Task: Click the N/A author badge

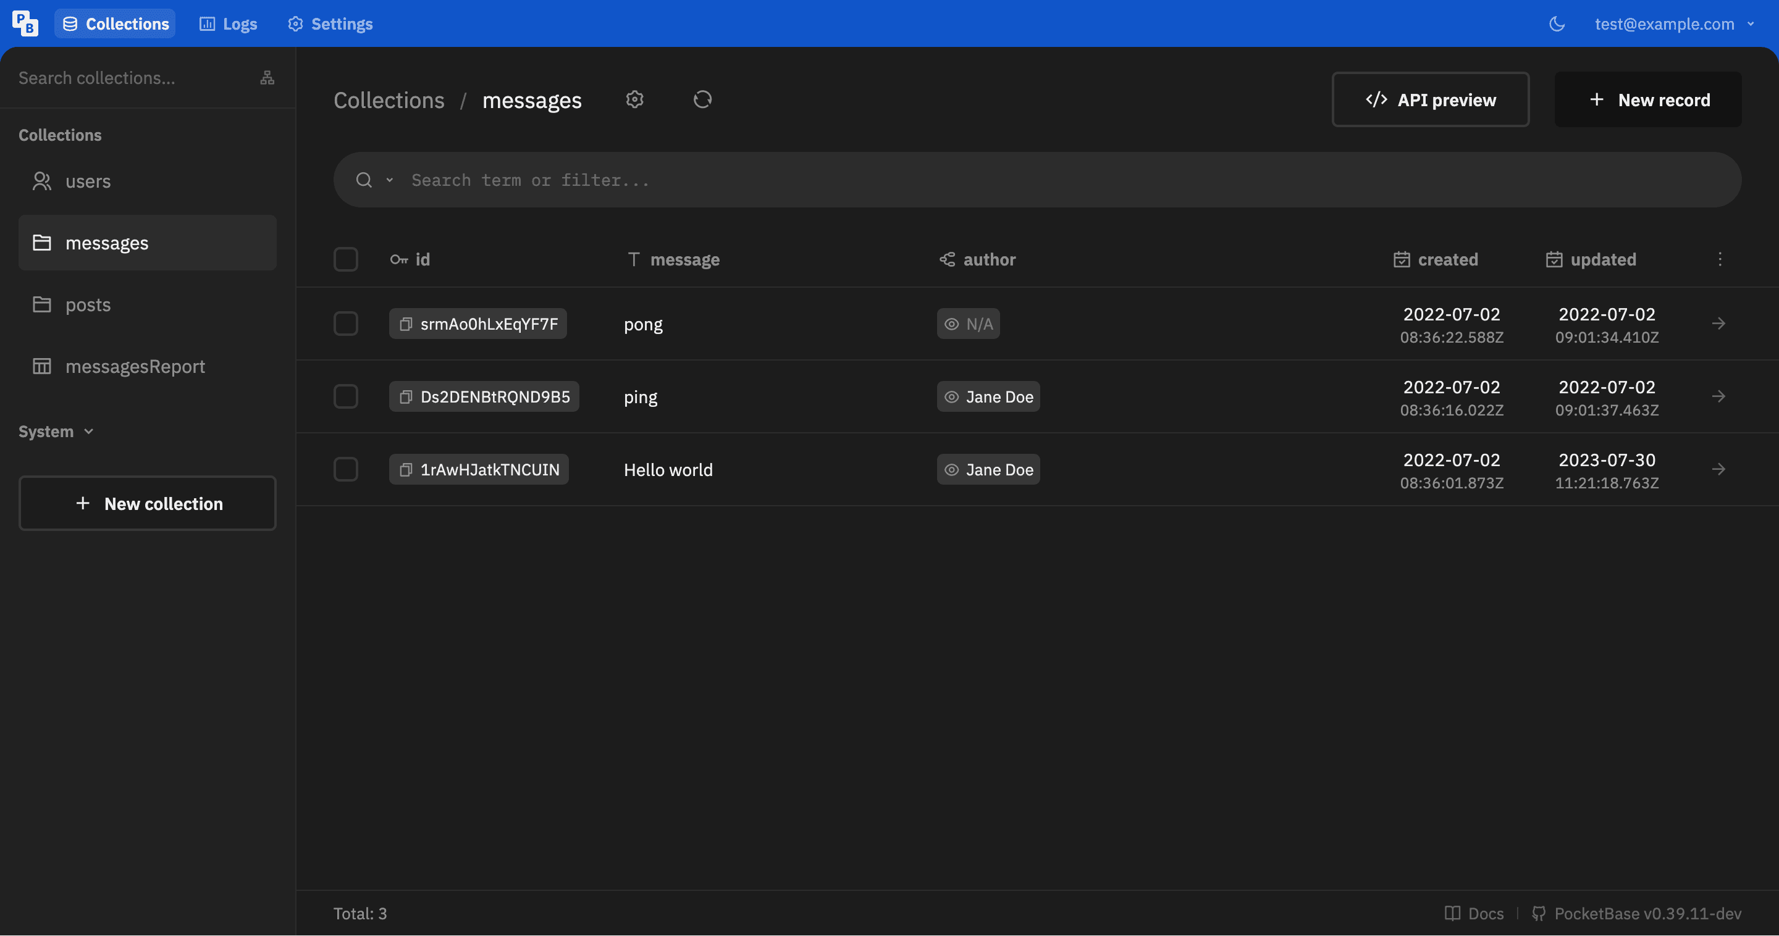Action: point(968,324)
